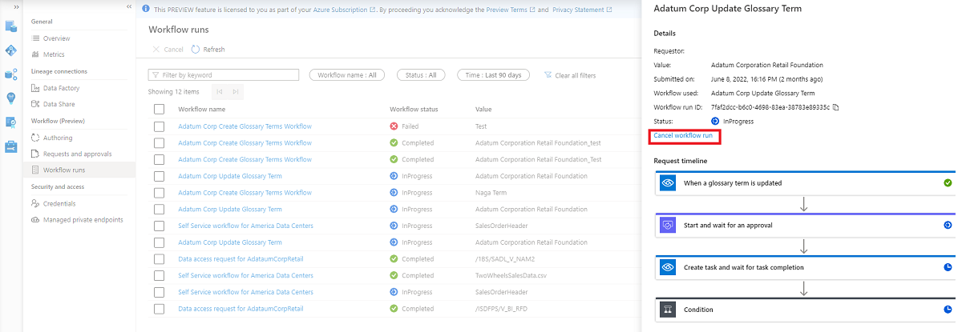Image resolution: width=962 pixels, height=332 pixels.
Task: Open the Status : All filter
Action: click(421, 75)
